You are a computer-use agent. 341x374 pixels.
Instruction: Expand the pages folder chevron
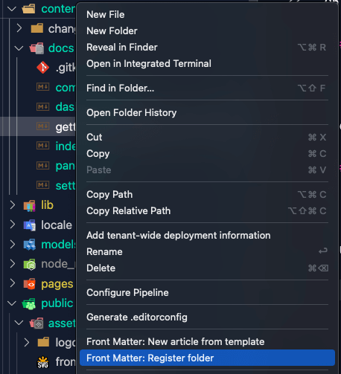coord(12,283)
